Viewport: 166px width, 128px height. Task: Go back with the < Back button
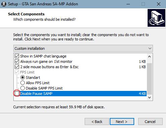tap(97, 122)
